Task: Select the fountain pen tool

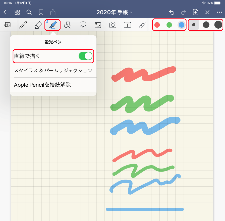Action: point(23,25)
